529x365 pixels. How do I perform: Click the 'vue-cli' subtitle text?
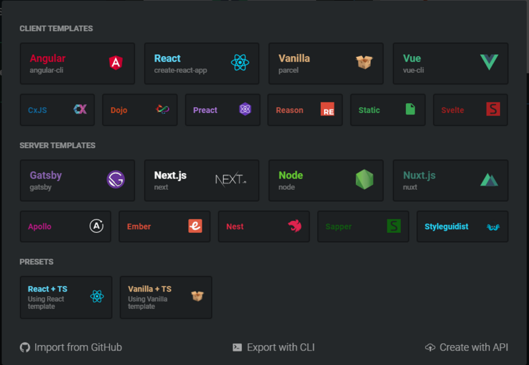413,71
